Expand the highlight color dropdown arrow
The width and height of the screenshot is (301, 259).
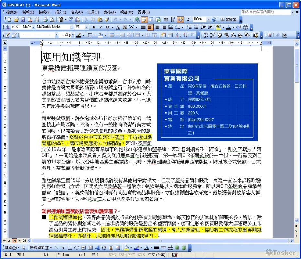pyautogui.click(x=223, y=27)
